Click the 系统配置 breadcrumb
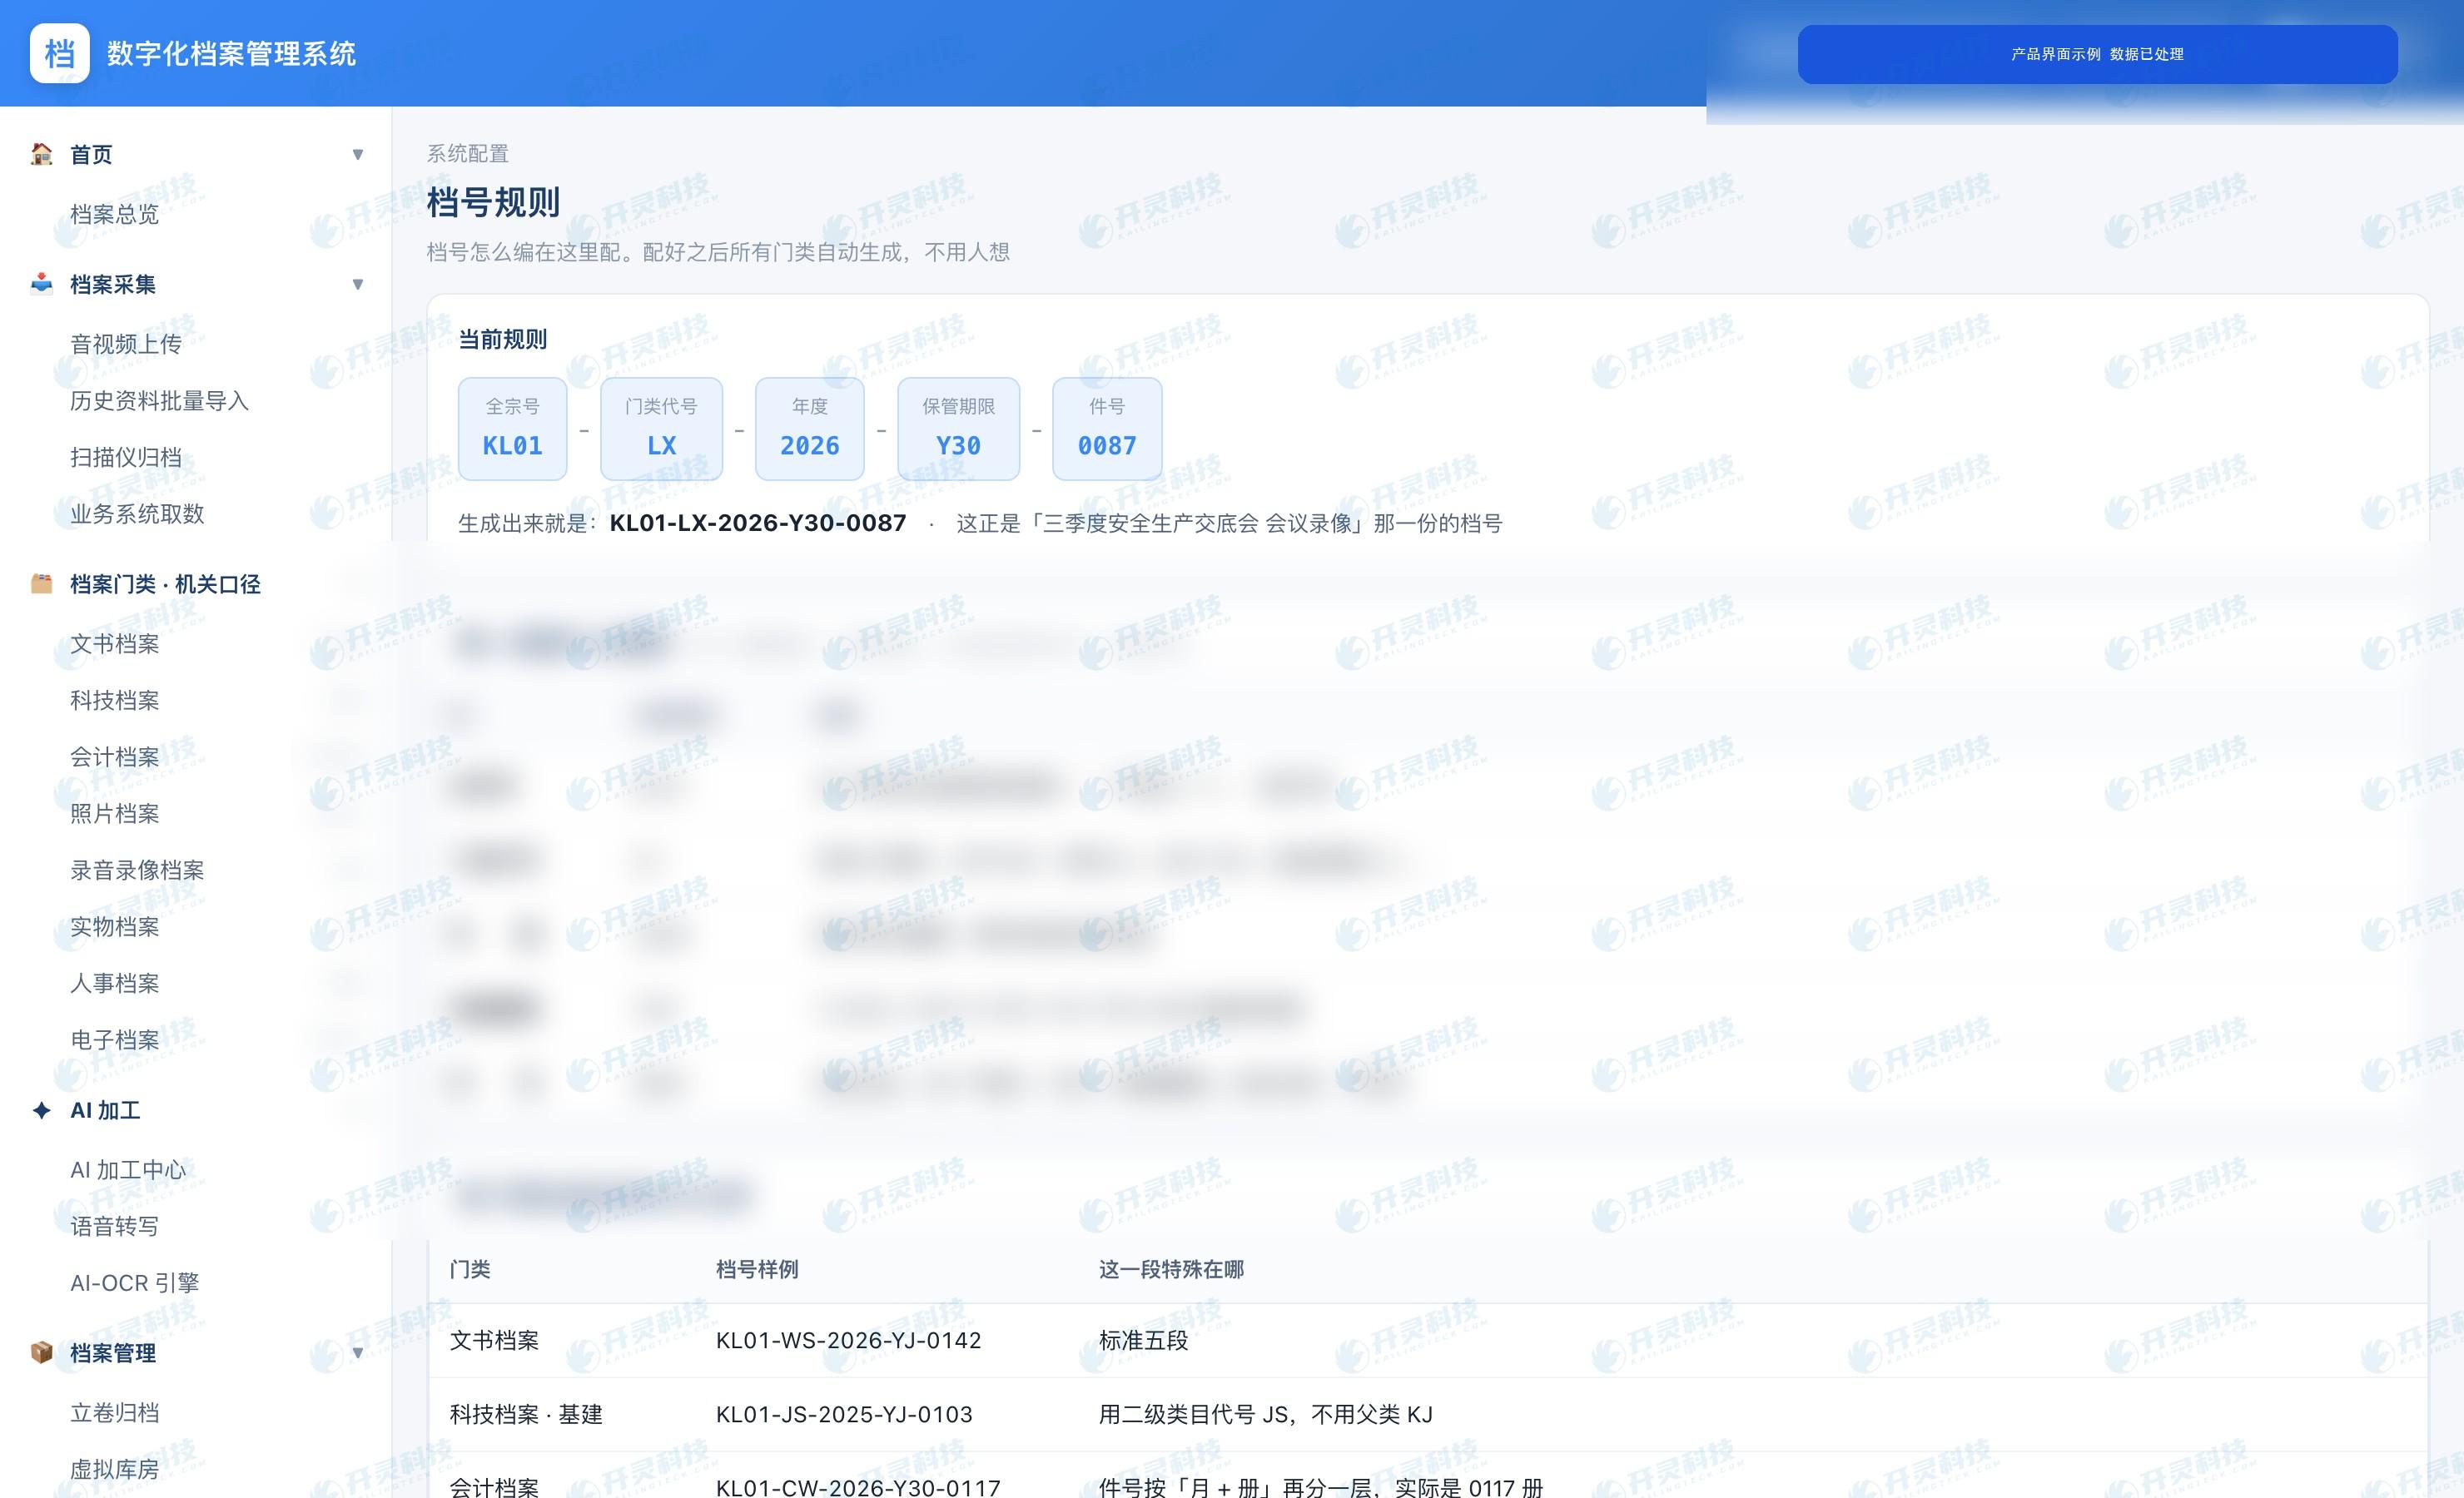The width and height of the screenshot is (2464, 1498). pyautogui.click(x=468, y=153)
